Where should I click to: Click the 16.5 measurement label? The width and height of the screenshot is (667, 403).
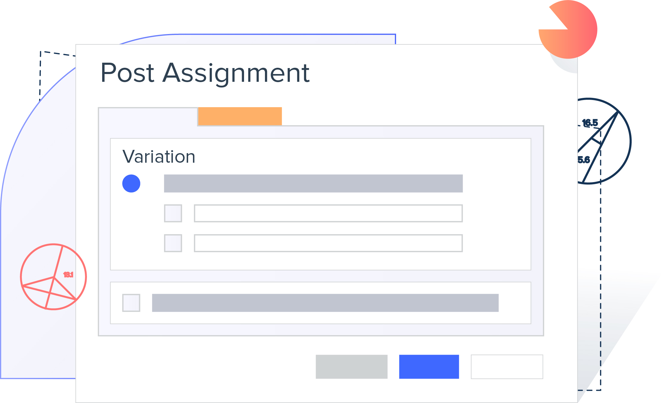pos(590,123)
